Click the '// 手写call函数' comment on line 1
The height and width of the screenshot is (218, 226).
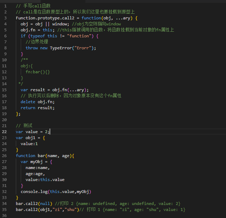tap(33, 6)
